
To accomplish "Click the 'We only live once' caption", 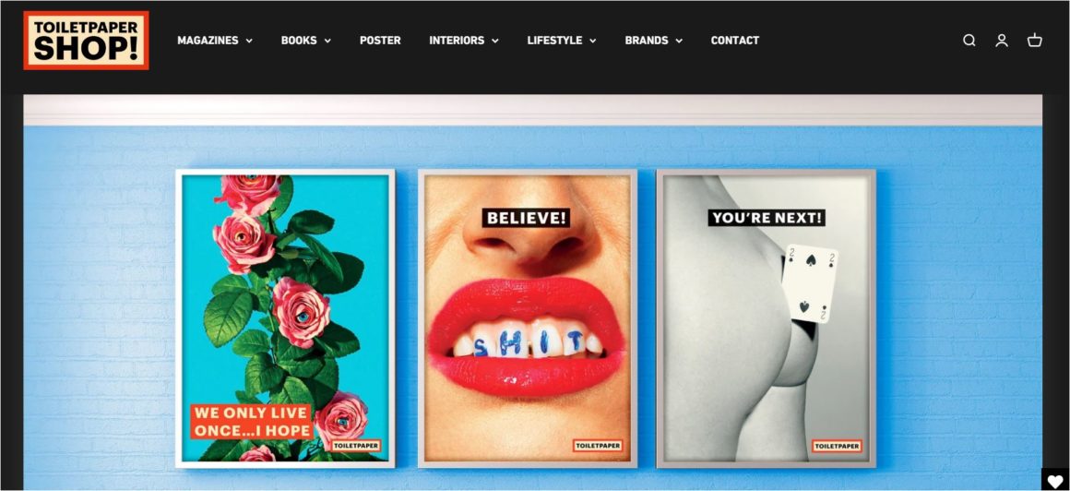I will coord(252,422).
